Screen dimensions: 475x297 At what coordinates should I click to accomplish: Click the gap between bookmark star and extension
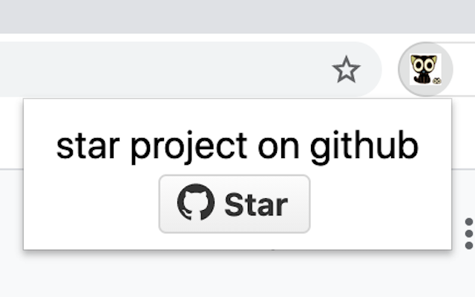[x=390, y=69]
